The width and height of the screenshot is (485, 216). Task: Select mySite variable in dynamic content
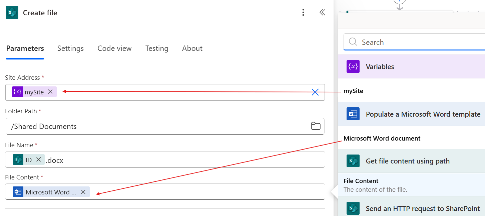click(x=354, y=91)
